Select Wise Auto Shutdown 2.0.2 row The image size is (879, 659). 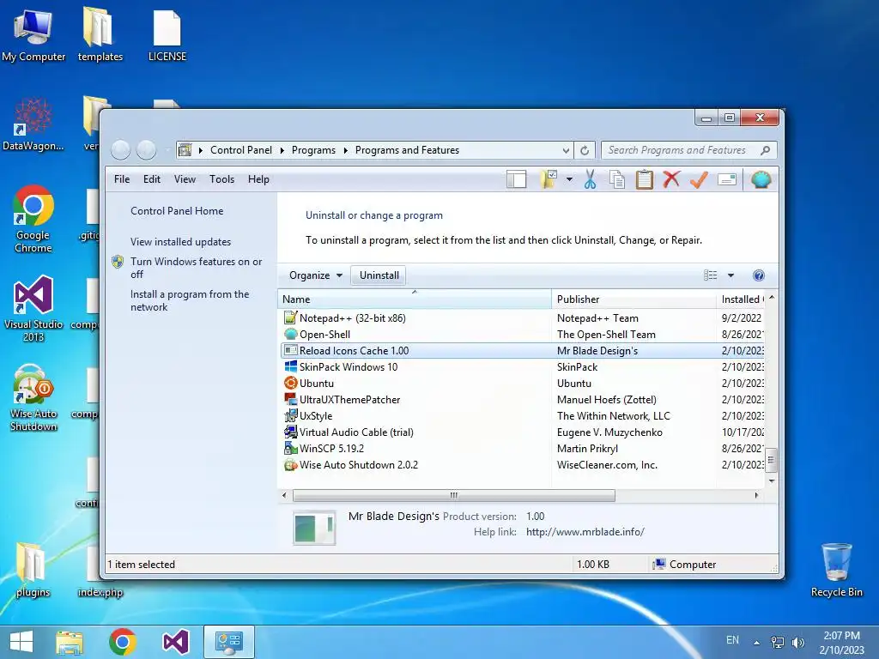(x=521, y=464)
